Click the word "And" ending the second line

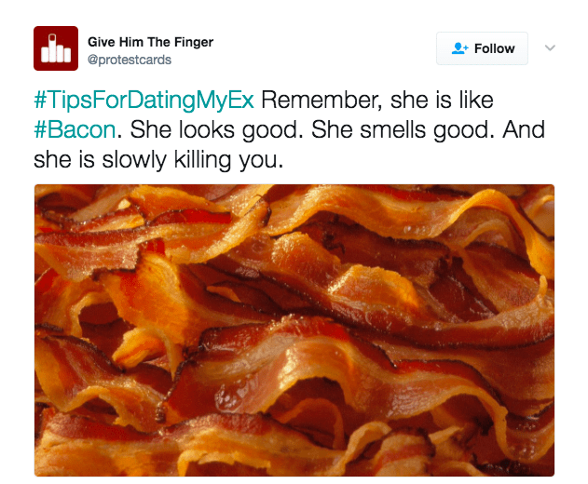point(524,129)
